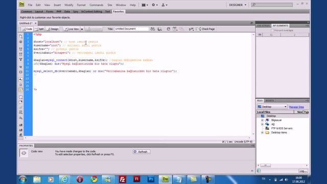Screen dimensions: 327x184
Task: Expand the Desktop items folder node
Action: point(262,133)
